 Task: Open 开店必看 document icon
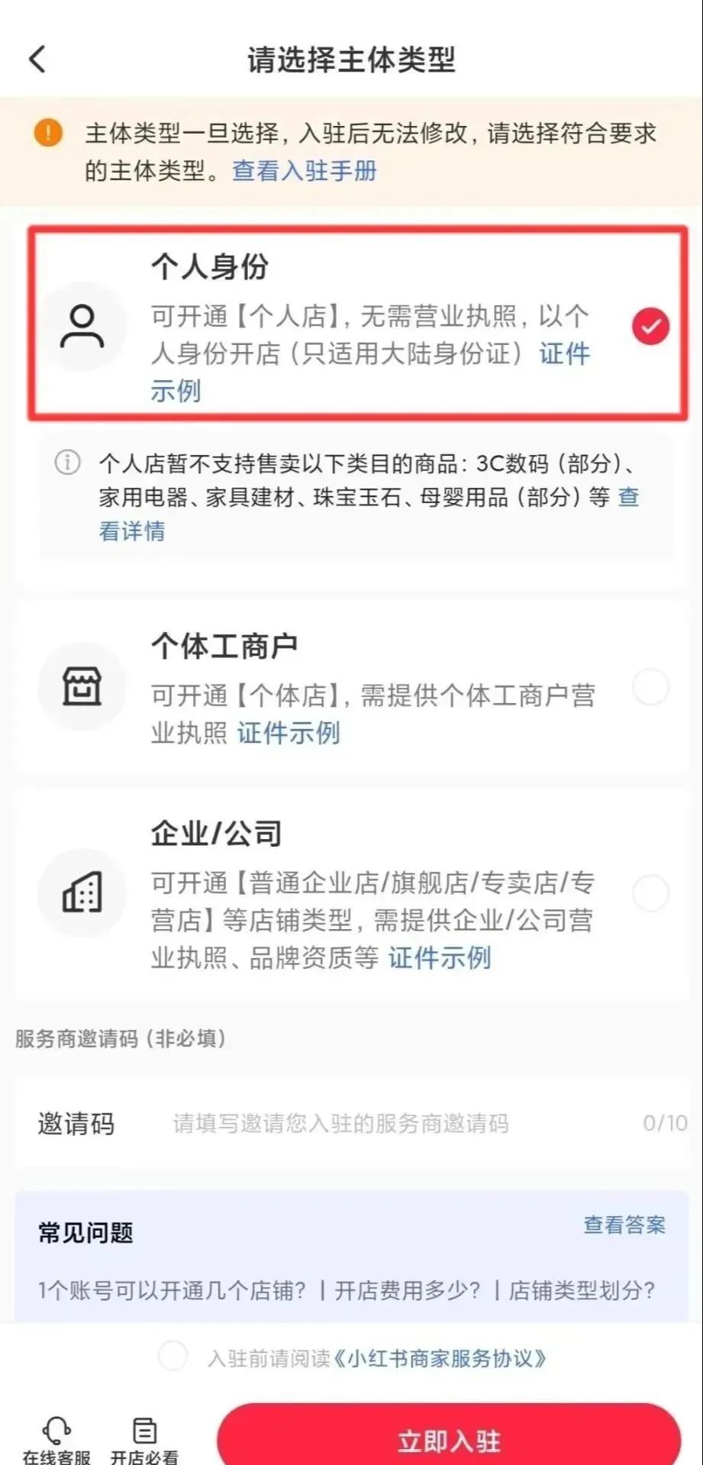(x=144, y=1430)
